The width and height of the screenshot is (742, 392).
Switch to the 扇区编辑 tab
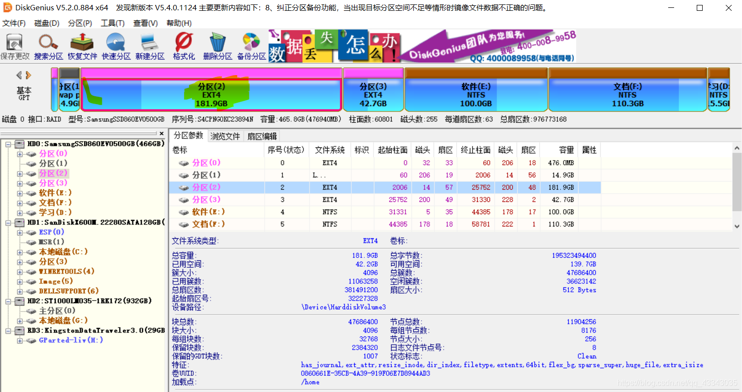pos(262,136)
